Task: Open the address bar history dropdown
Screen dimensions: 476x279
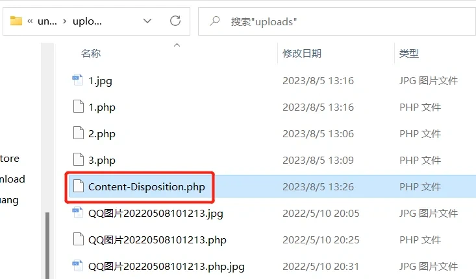Action: (x=147, y=21)
